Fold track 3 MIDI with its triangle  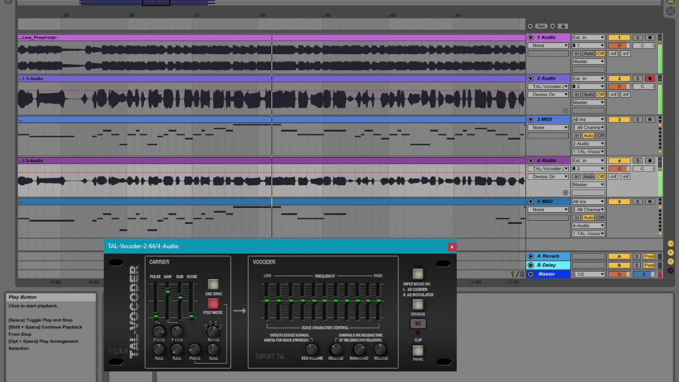point(530,120)
